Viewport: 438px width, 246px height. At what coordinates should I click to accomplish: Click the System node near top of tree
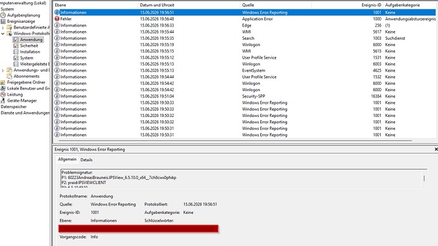pyautogui.click(x=7, y=9)
